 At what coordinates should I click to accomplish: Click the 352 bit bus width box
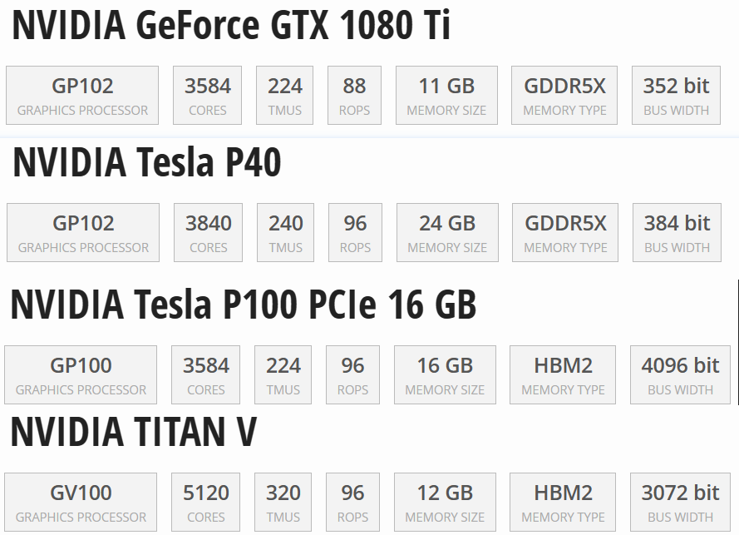point(677,96)
